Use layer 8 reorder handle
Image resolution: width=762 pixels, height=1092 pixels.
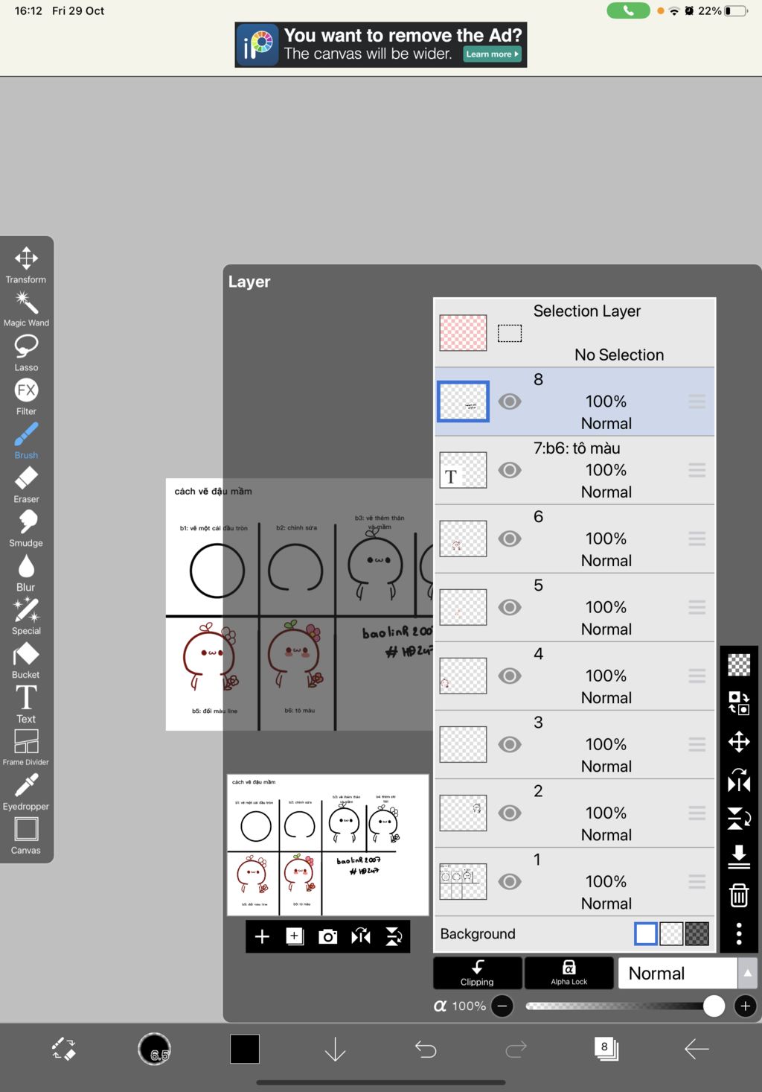coord(697,401)
